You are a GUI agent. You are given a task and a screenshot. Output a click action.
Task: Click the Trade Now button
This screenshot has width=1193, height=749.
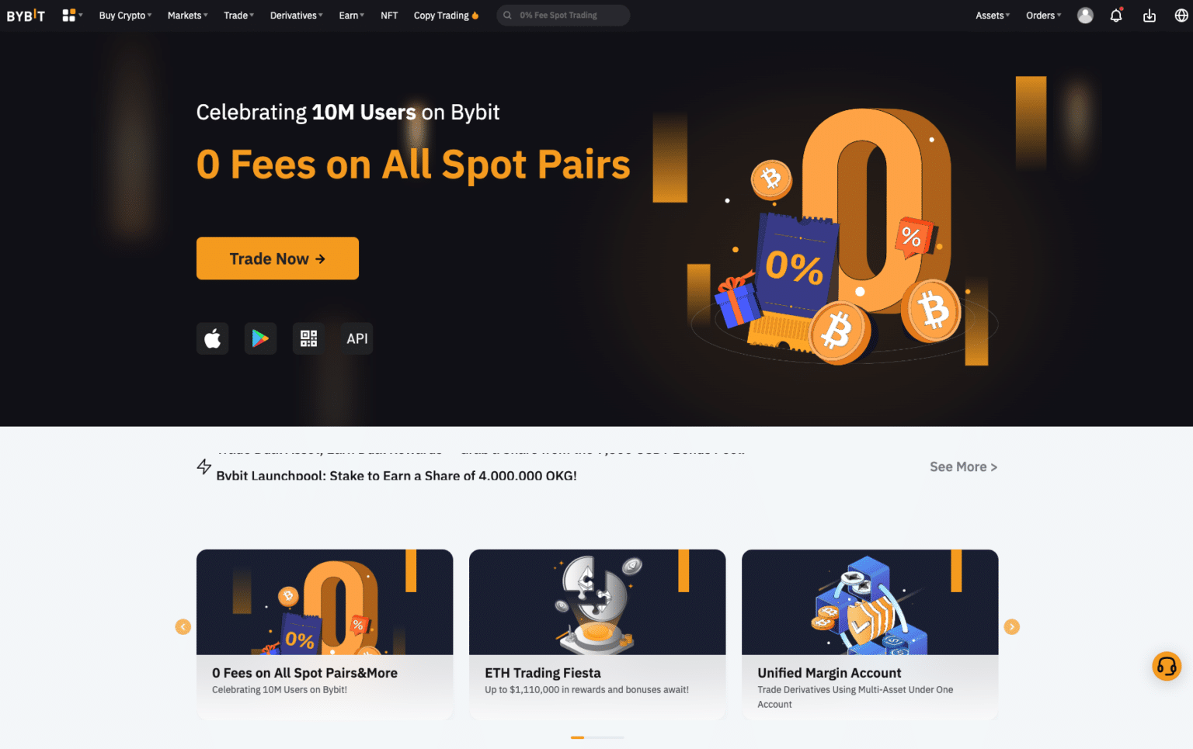[x=277, y=258]
